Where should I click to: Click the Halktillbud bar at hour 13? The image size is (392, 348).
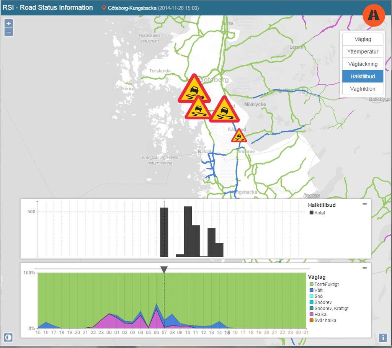(x=211, y=242)
